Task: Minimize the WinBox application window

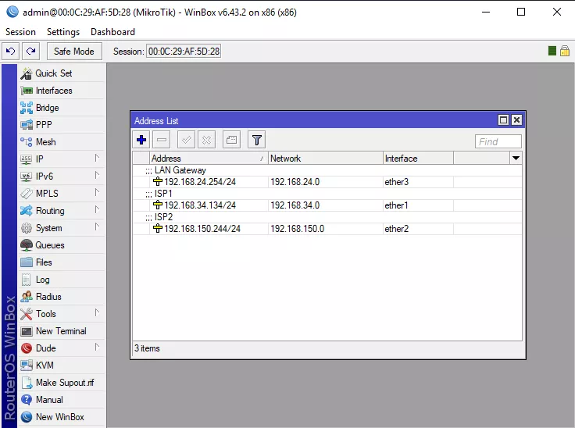Action: click(x=486, y=12)
